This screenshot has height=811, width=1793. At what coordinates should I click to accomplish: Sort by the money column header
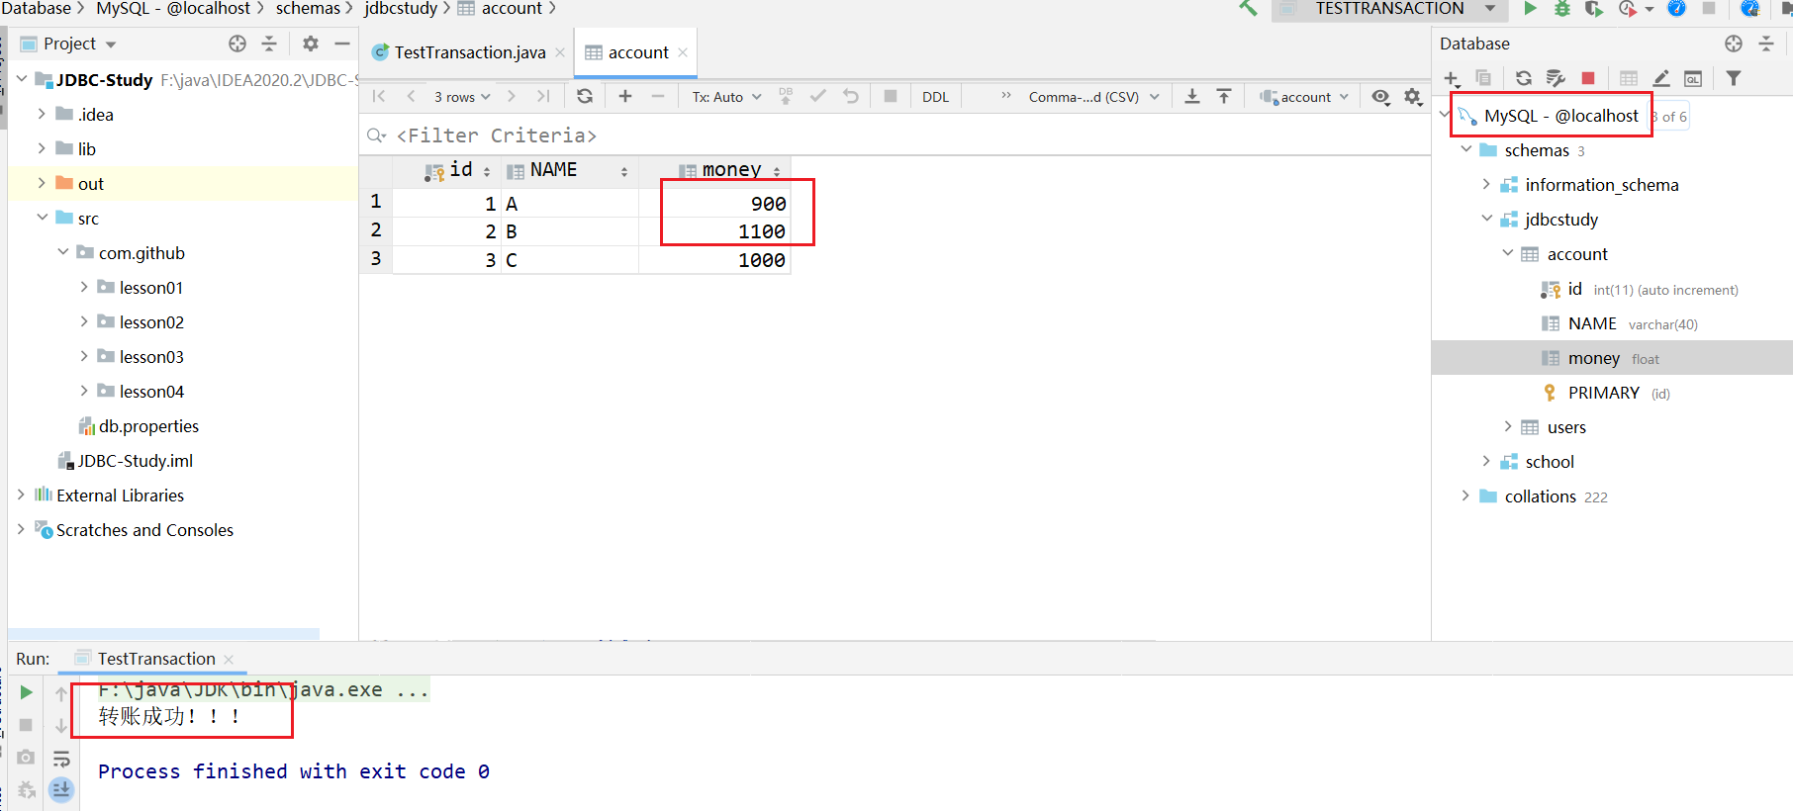(730, 170)
